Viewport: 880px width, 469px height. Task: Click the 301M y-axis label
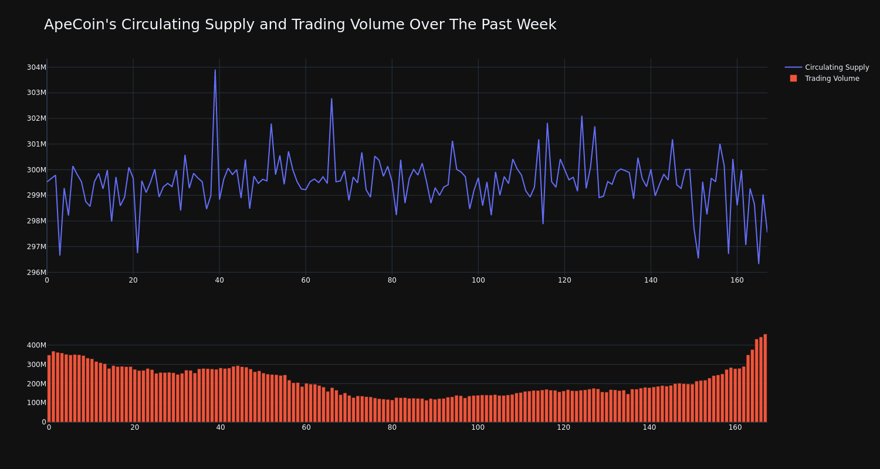tap(36, 144)
